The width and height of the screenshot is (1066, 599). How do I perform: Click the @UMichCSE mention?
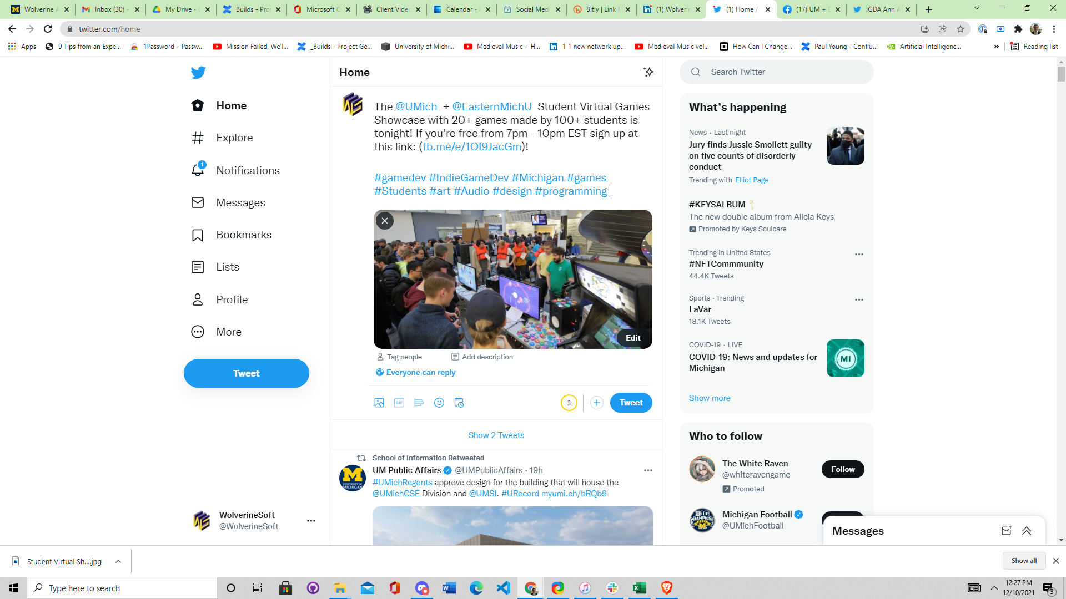point(396,494)
